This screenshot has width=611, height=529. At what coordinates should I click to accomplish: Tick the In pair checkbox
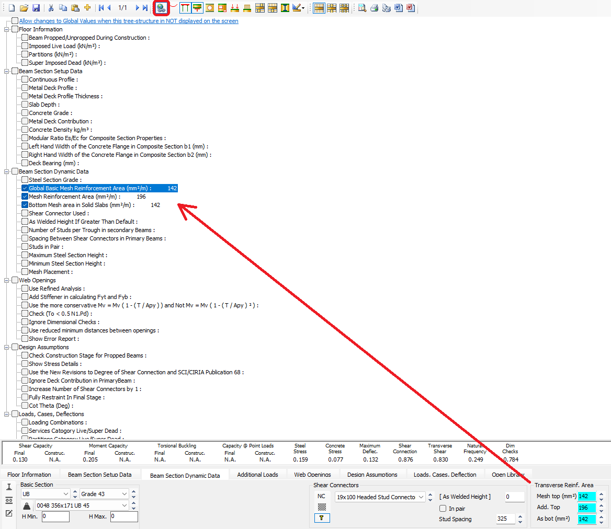443,509
